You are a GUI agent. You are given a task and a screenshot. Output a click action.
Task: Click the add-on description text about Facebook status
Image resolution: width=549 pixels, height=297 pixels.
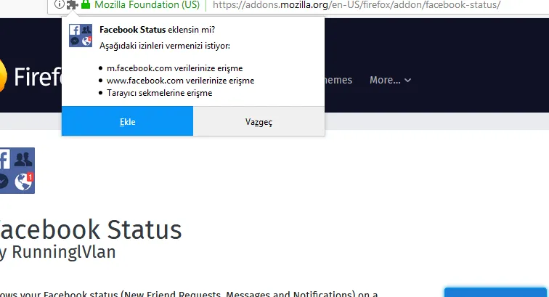[189, 293]
